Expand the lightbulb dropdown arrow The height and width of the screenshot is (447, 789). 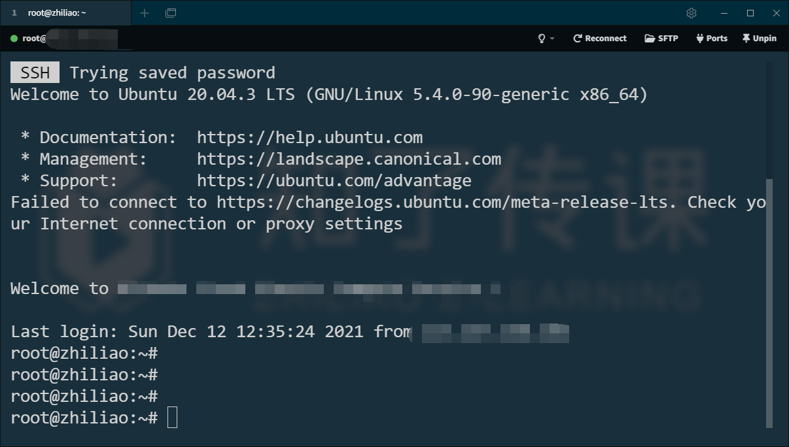[x=552, y=39]
